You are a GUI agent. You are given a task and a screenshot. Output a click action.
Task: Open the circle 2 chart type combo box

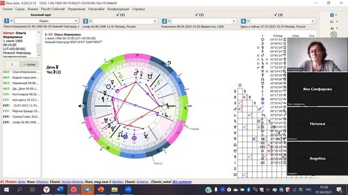[x=125, y=21]
